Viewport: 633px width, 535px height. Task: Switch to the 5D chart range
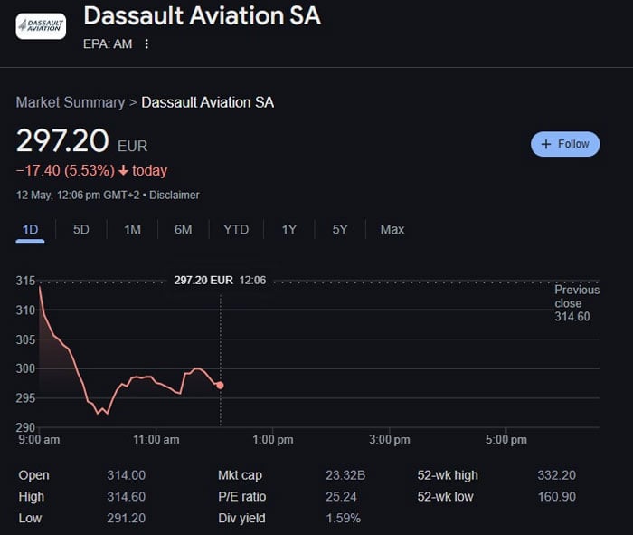81,230
